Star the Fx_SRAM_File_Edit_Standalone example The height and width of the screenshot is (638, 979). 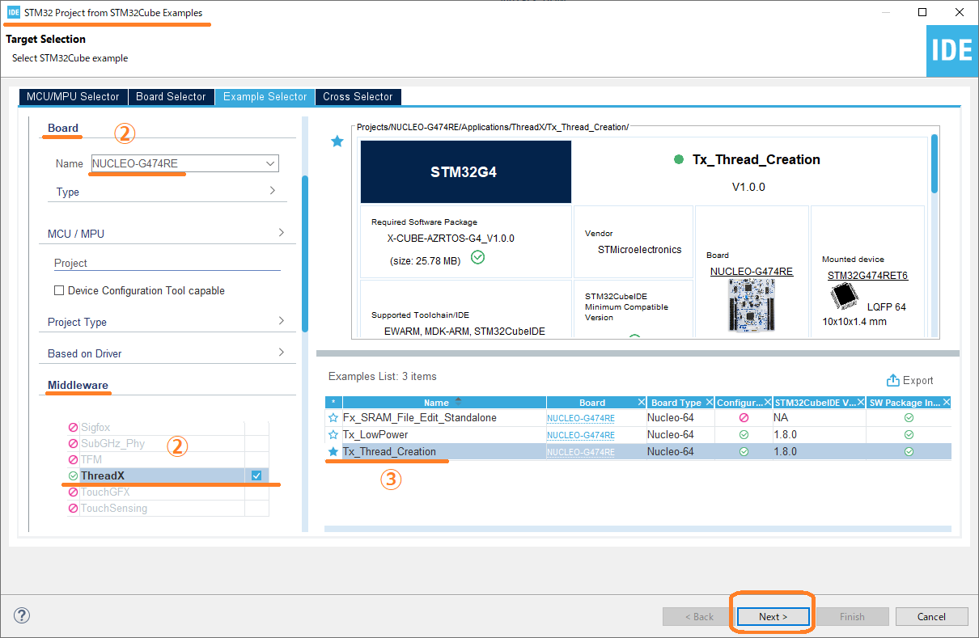point(333,418)
